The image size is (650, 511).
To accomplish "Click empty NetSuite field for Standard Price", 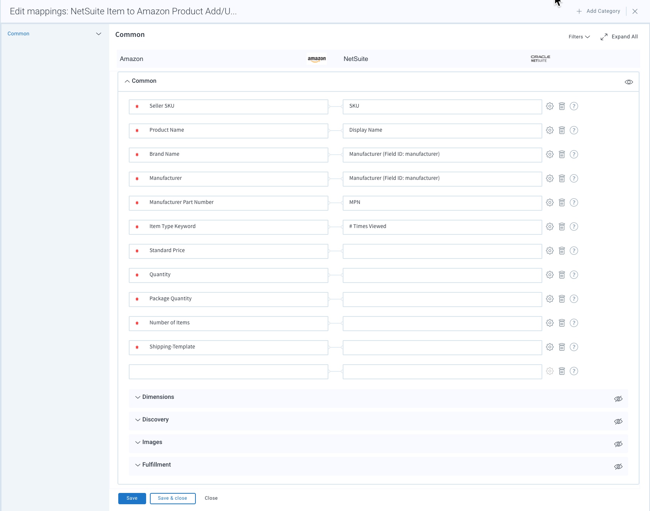I will click(442, 251).
